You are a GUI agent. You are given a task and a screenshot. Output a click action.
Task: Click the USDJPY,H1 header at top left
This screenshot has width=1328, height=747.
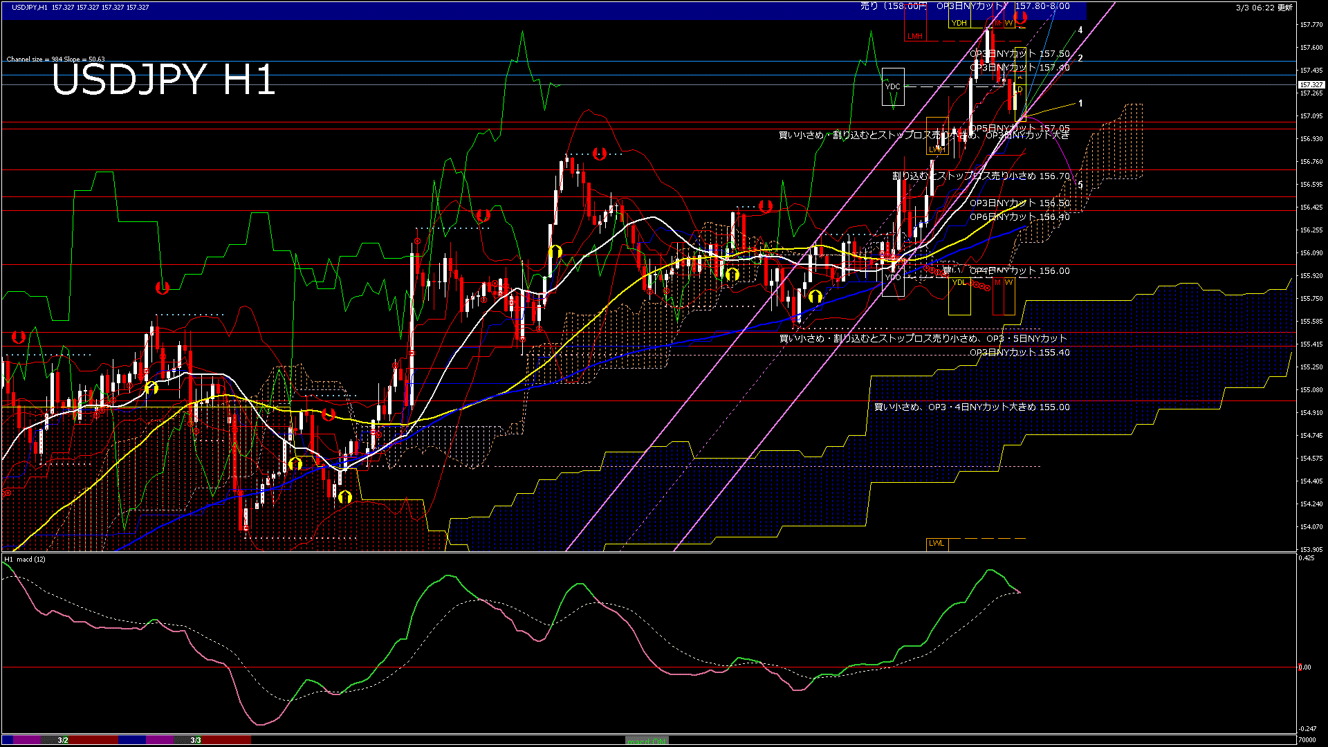(30, 7)
